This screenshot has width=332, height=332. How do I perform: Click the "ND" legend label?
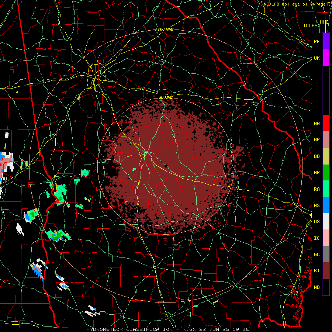pos(317,287)
